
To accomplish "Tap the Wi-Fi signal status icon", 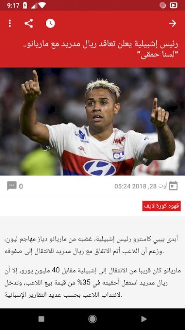I will tap(42, 5).
